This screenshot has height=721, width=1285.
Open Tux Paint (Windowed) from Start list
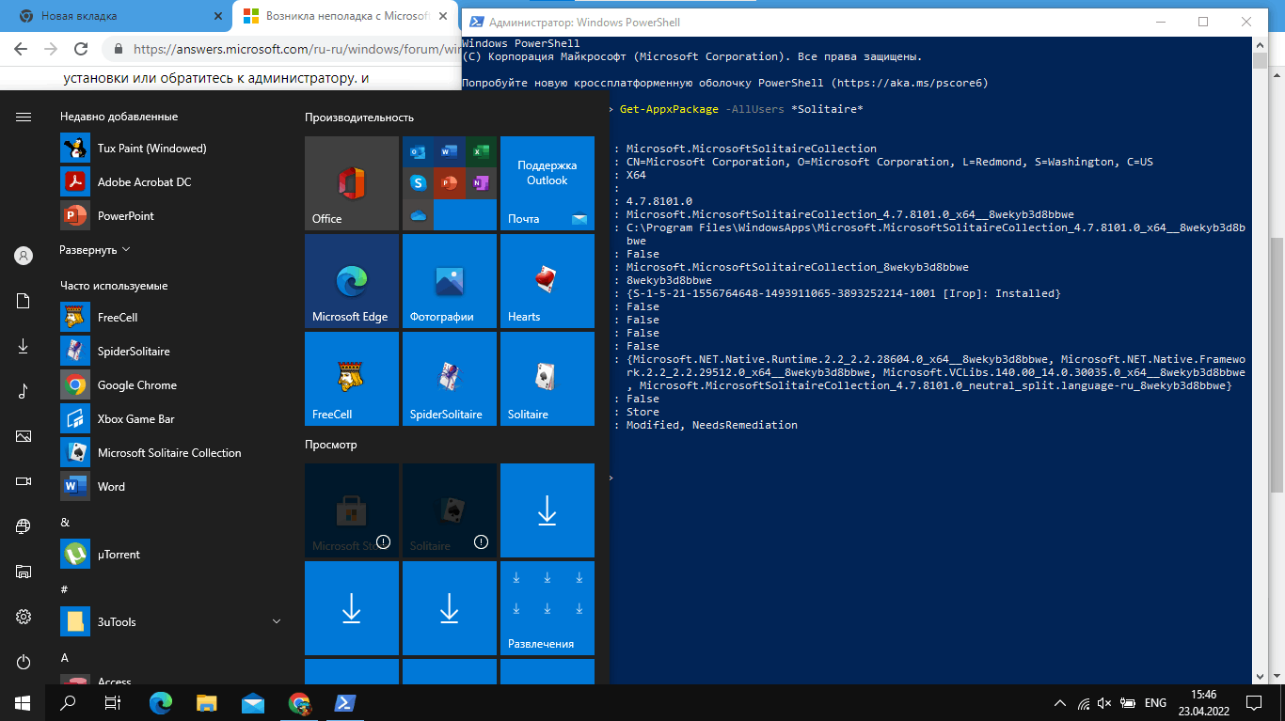pos(169,149)
